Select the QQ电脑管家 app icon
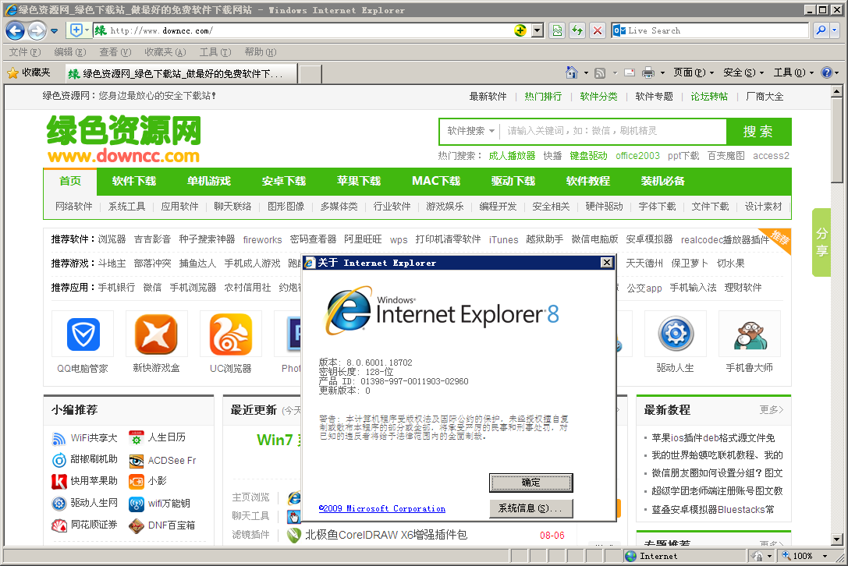Screen dimensions: 848x566 click(x=82, y=334)
